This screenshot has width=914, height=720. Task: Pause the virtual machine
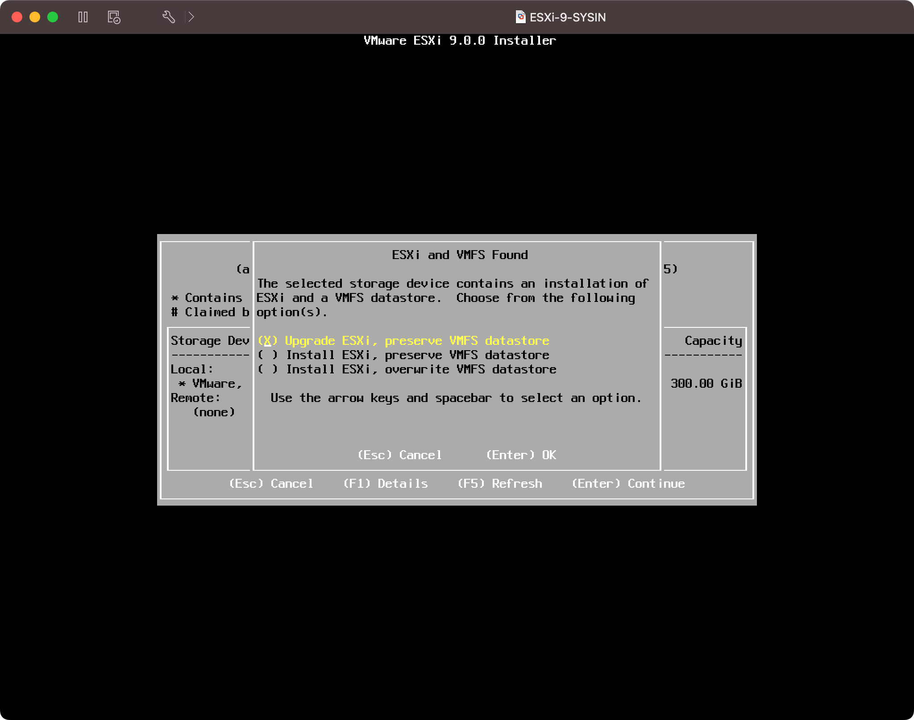pos(83,17)
